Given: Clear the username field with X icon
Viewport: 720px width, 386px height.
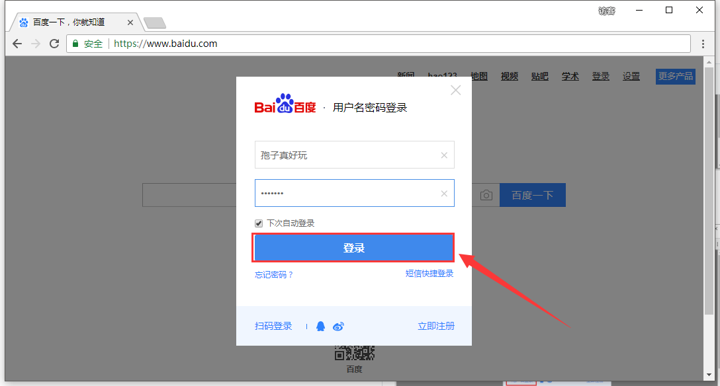Looking at the screenshot, I should [x=444, y=155].
